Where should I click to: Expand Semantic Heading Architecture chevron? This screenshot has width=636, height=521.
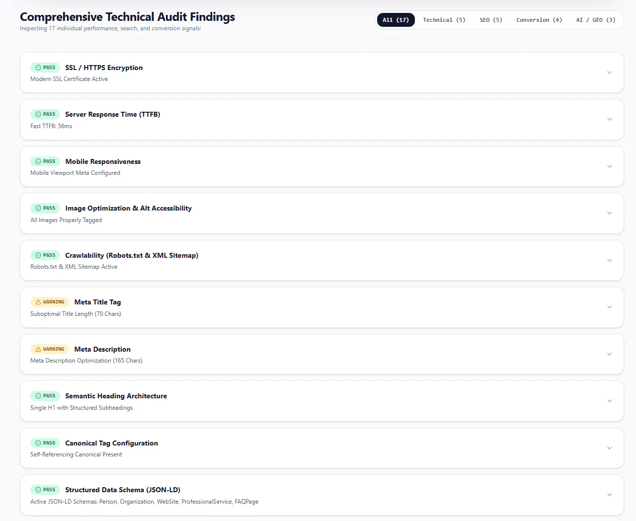(x=610, y=401)
